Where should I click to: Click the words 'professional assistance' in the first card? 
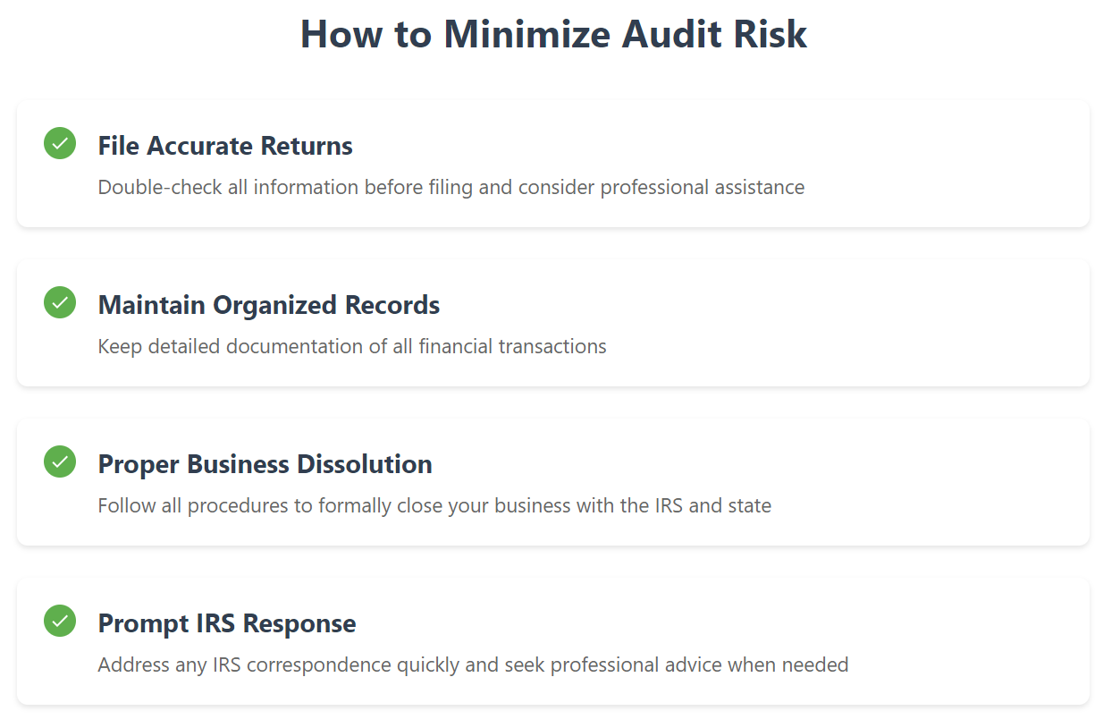(702, 188)
